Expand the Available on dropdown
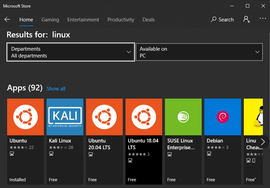Viewport: 270px width, 188px height. pyautogui.click(x=199, y=52)
